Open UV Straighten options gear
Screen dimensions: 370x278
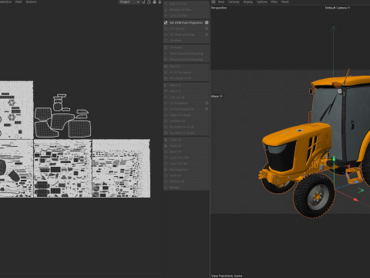pos(207,103)
